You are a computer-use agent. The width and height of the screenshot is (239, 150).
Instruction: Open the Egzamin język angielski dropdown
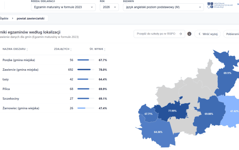coord(163,7)
